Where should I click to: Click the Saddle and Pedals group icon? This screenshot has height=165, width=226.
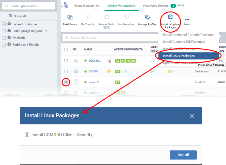point(9,44)
